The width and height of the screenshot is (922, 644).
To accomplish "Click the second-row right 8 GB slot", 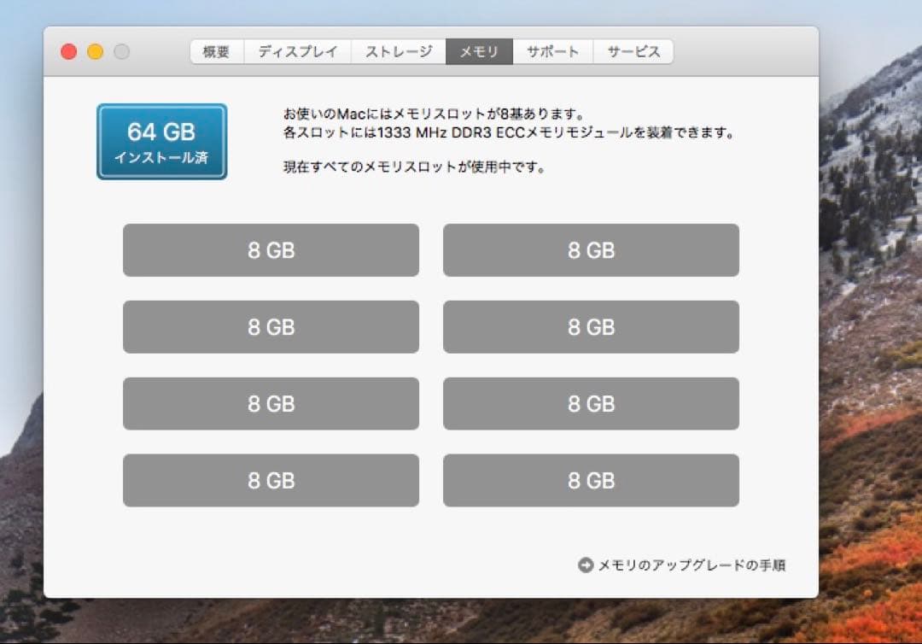I will (591, 327).
